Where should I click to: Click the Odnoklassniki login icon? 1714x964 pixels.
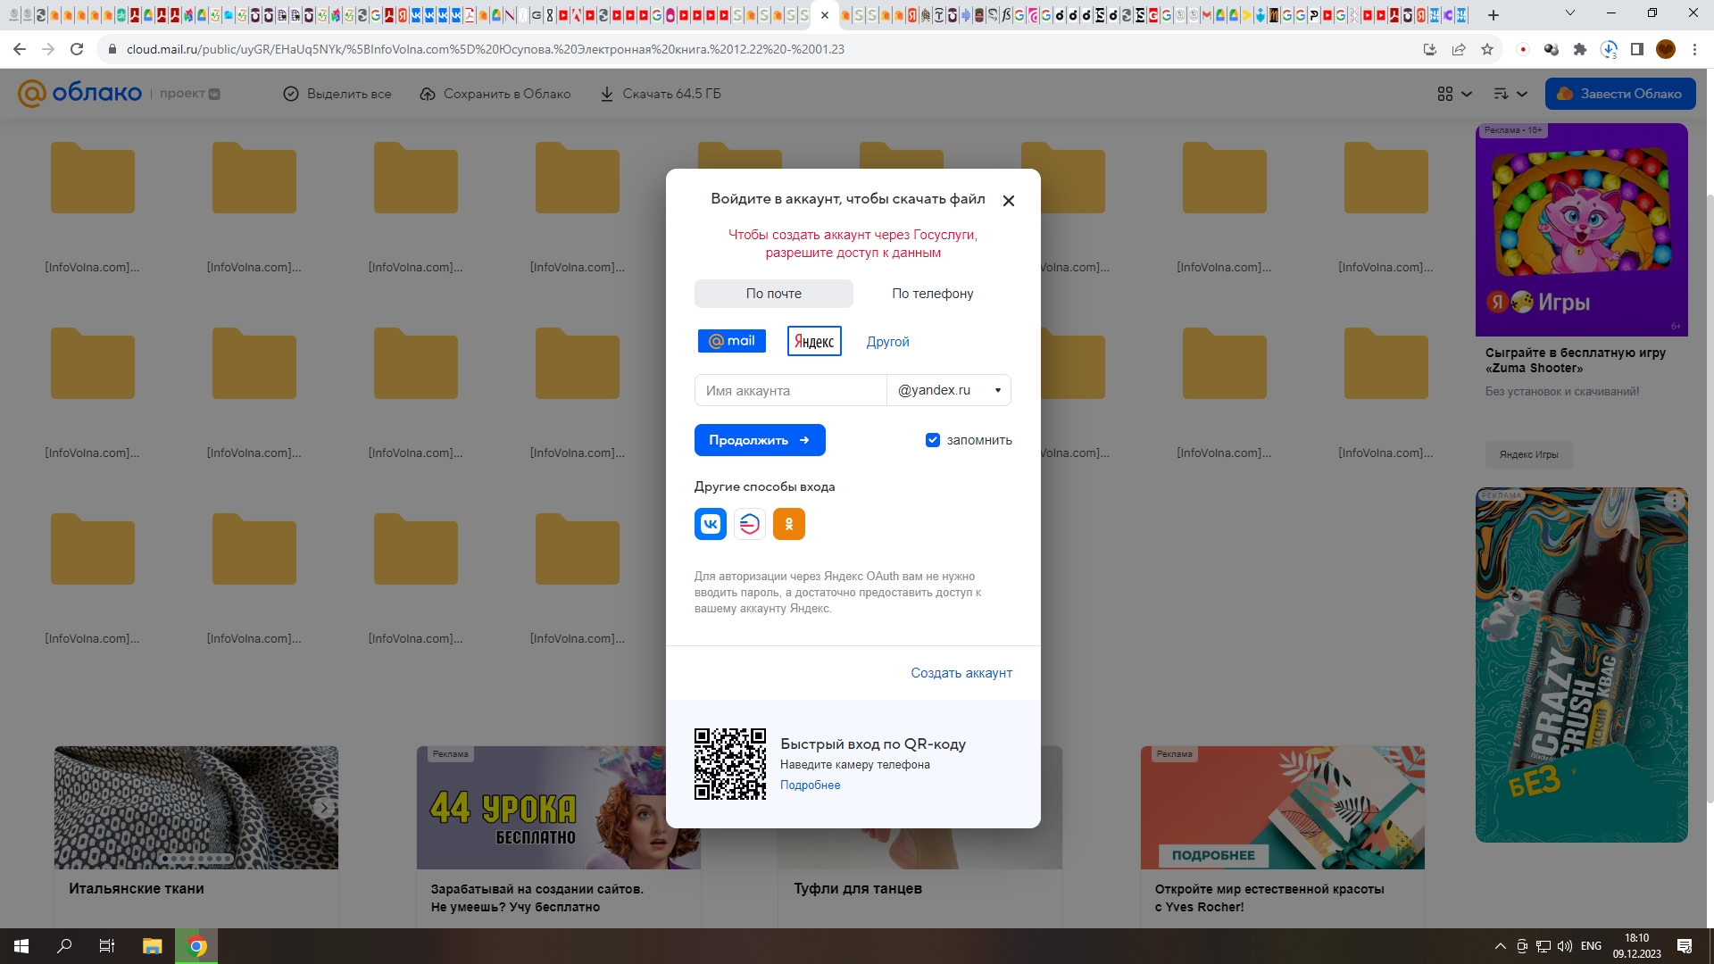click(789, 524)
